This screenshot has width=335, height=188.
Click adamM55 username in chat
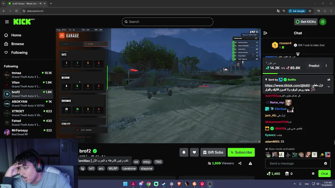pyautogui.click(x=272, y=142)
